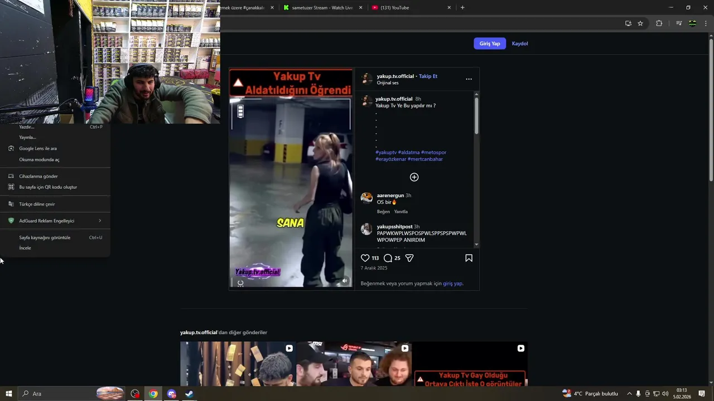
Task: Open a new browser tab
Action: click(462, 8)
